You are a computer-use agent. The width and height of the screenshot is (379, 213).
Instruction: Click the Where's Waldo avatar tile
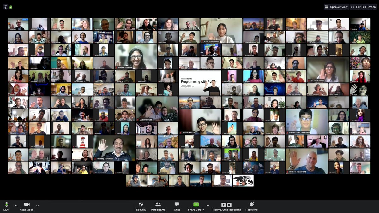tap(82, 142)
